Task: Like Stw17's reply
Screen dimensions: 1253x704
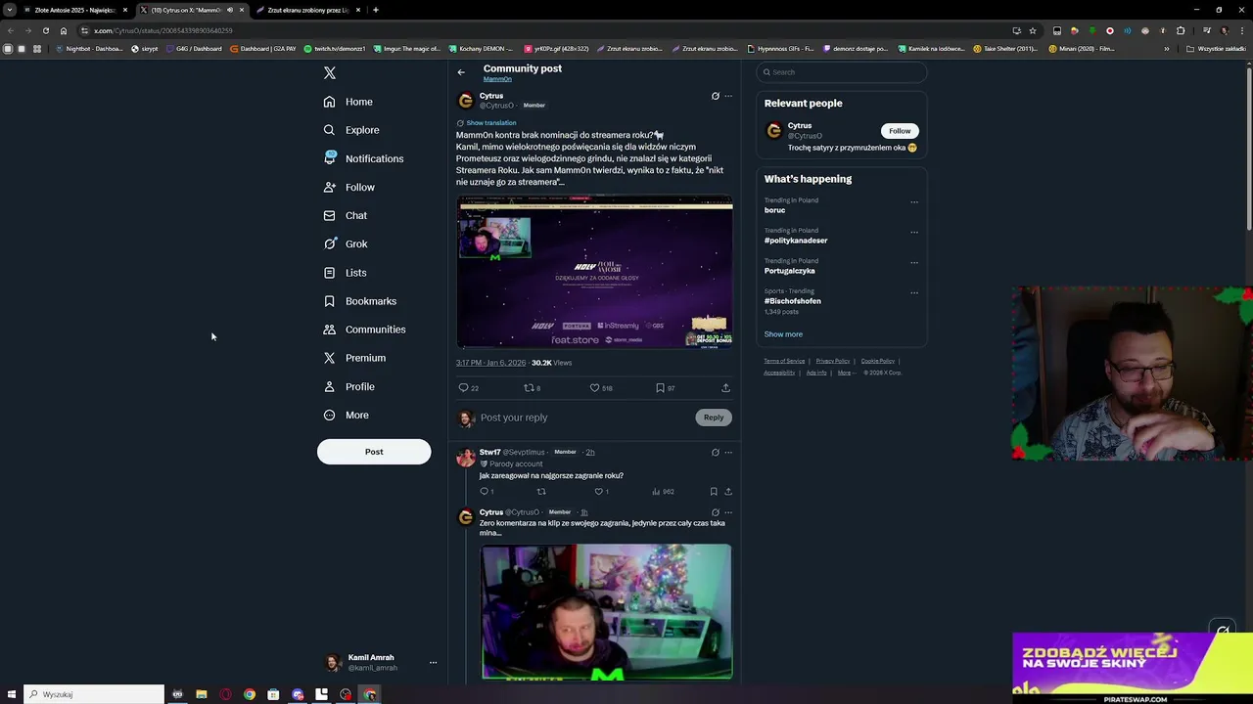Action: 601,492
